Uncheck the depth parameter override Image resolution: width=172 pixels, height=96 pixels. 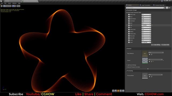click(129, 23)
